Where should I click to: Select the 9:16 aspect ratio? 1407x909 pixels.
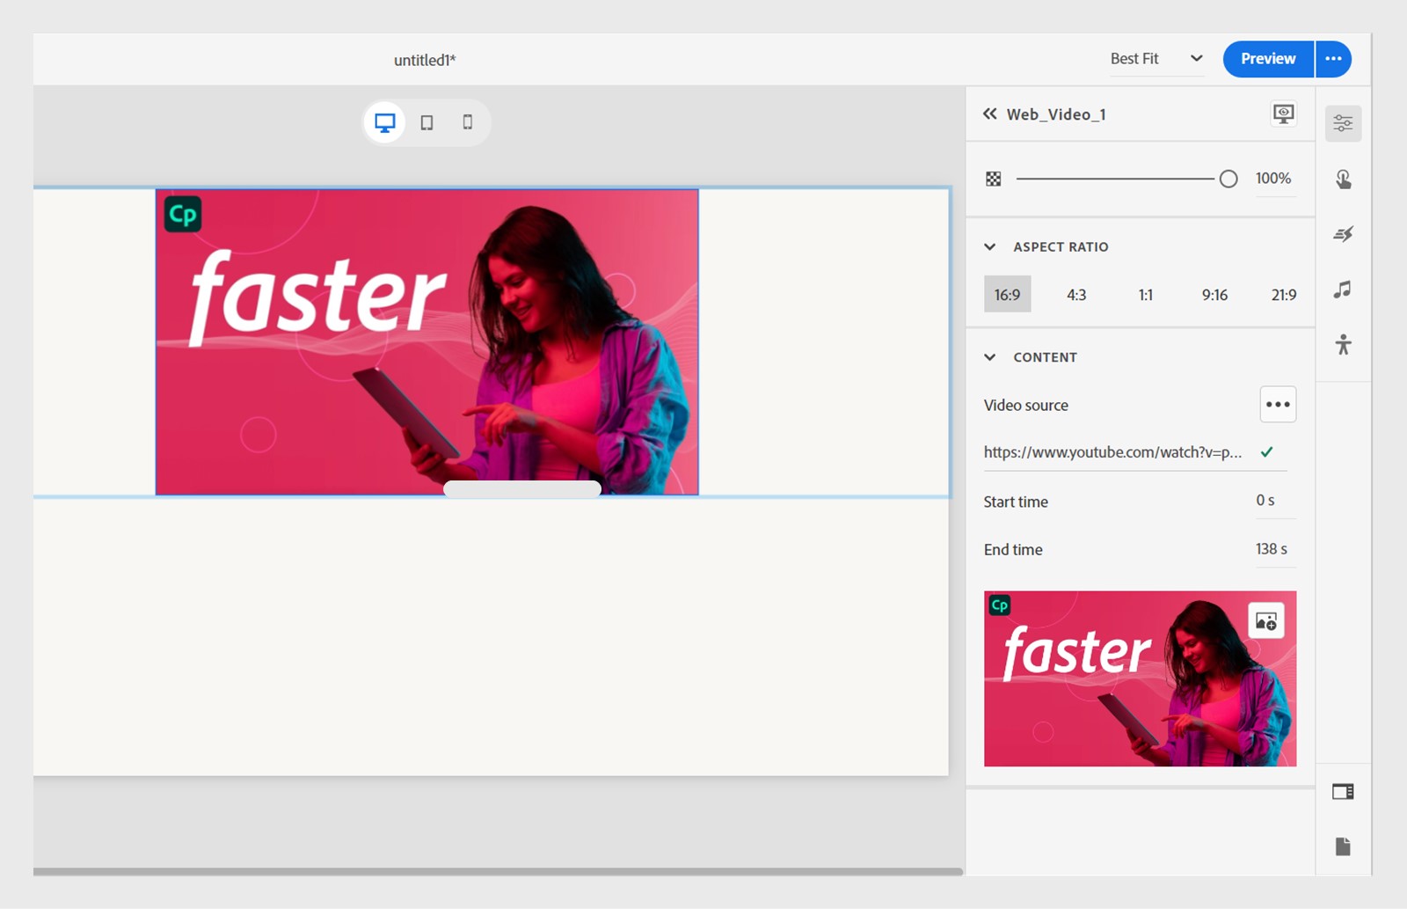pyautogui.click(x=1214, y=294)
